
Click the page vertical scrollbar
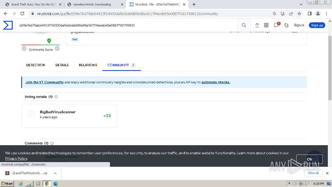(x=330, y=68)
